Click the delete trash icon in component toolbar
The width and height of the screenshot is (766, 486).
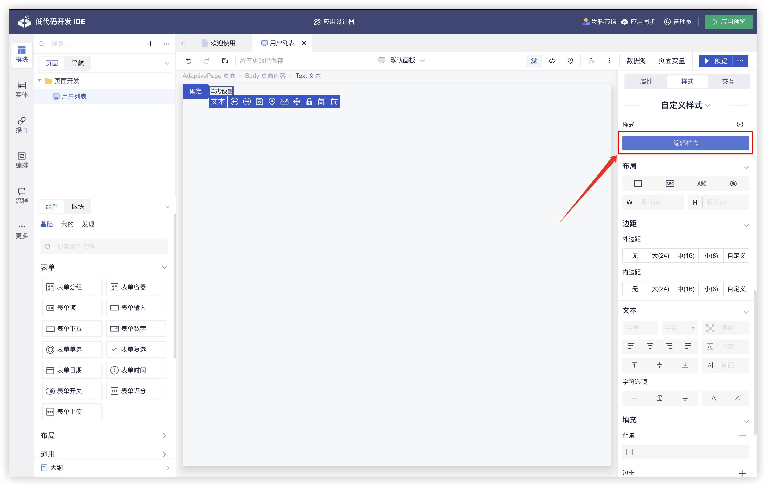tap(334, 102)
